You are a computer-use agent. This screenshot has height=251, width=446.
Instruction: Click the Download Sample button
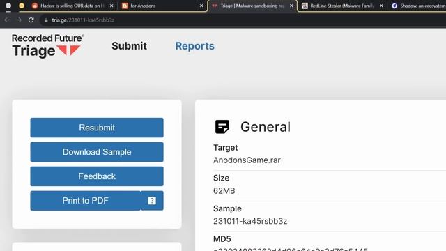(x=97, y=152)
